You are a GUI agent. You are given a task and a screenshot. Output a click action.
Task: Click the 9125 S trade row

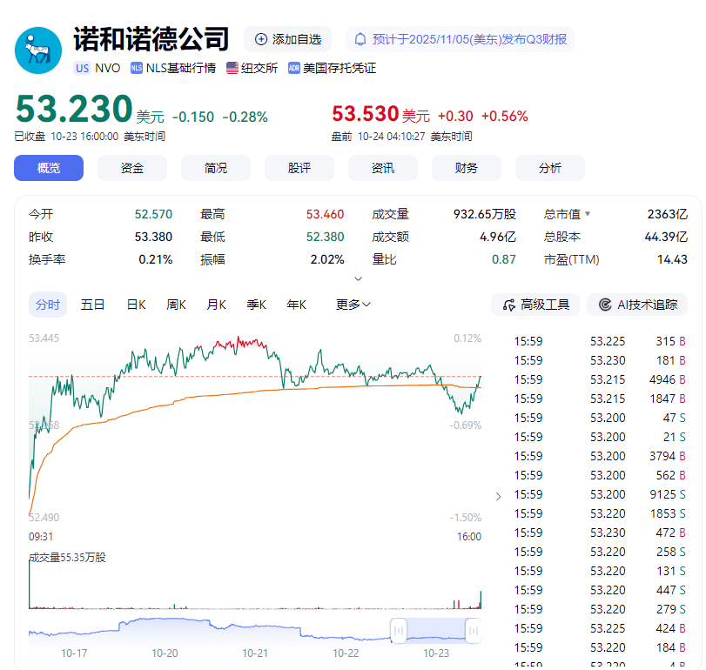[x=600, y=494]
